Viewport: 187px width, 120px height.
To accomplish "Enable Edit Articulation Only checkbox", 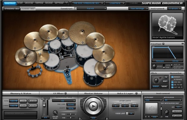I will click(x=181, y=103).
